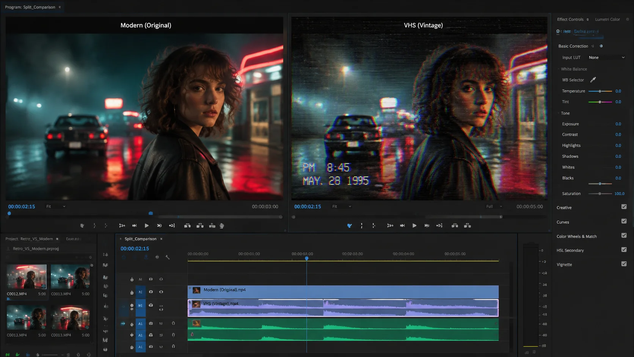Open the Effect Controls panel menu
This screenshot has width=634, height=357.
point(588,19)
